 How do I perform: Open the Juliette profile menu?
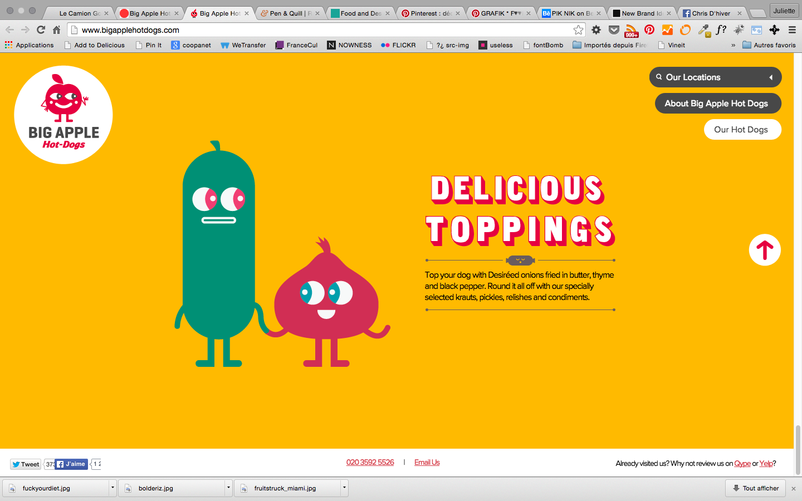coord(784,11)
